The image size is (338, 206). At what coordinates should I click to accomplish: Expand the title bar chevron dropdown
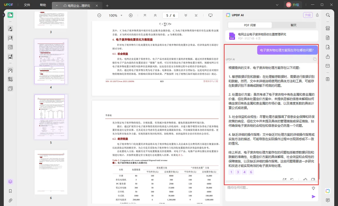tap(277, 5)
